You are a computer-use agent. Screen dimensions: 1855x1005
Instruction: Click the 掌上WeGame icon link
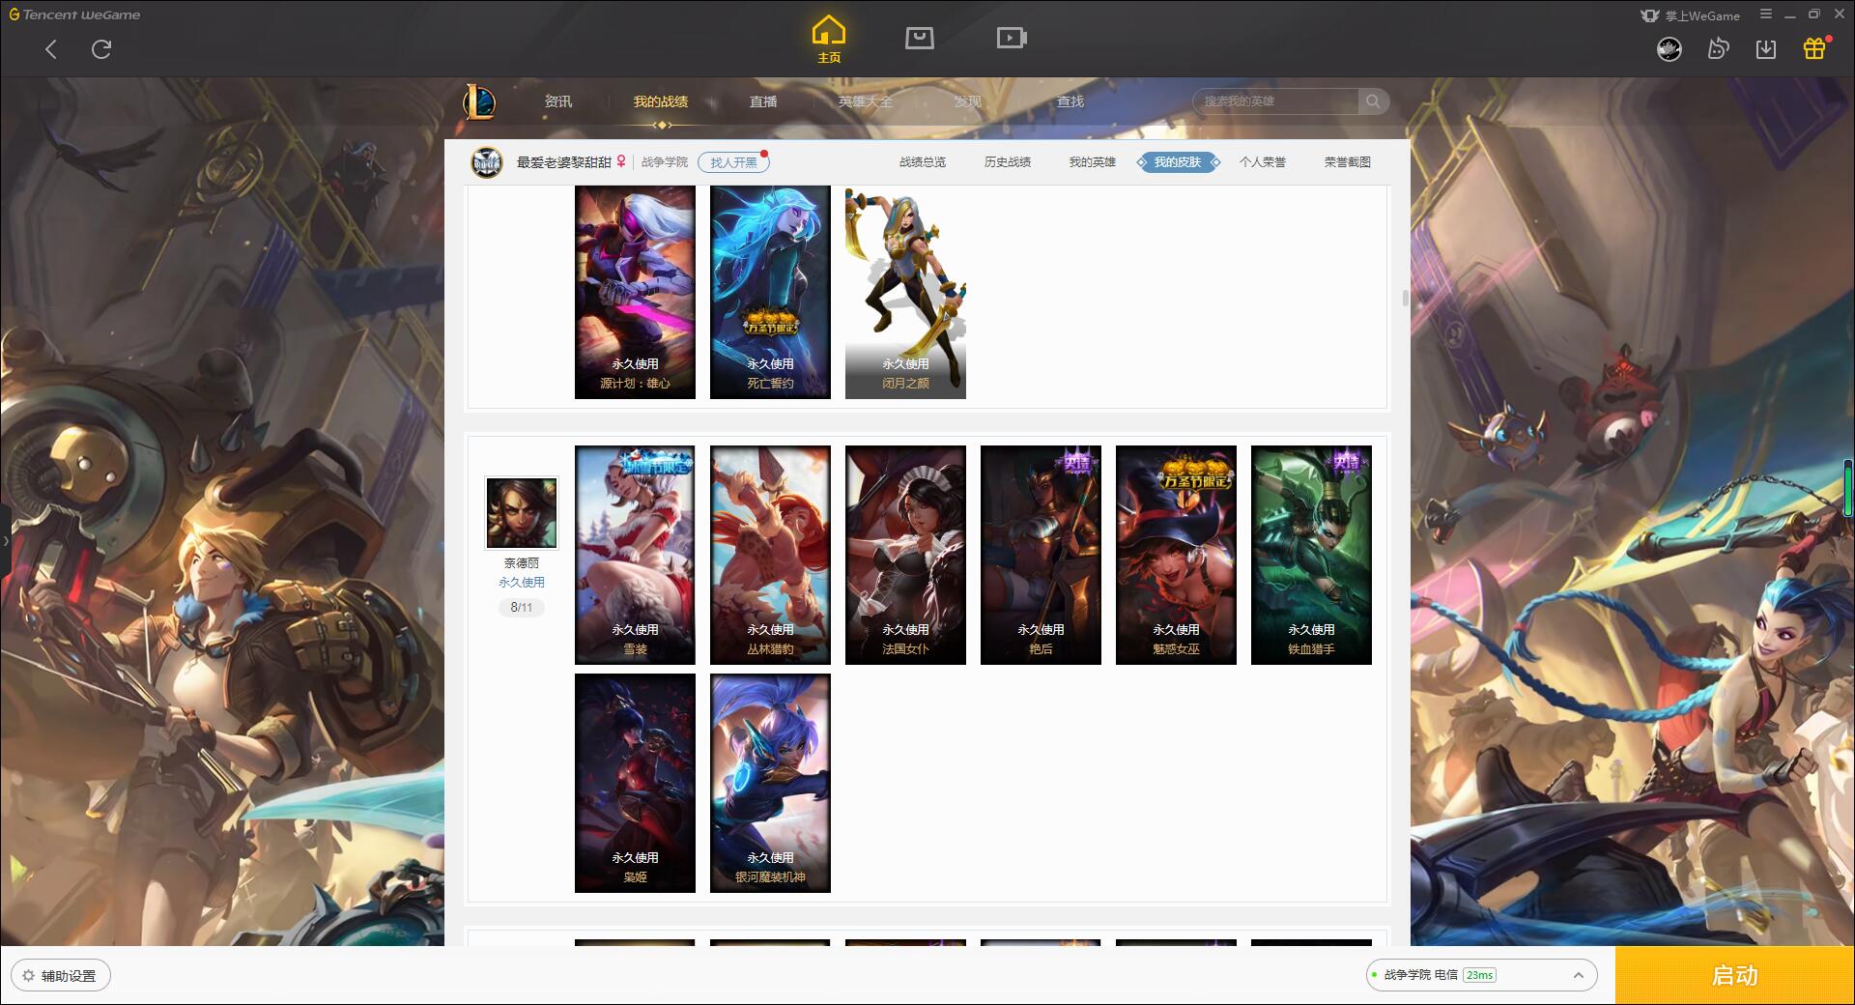click(x=1691, y=15)
